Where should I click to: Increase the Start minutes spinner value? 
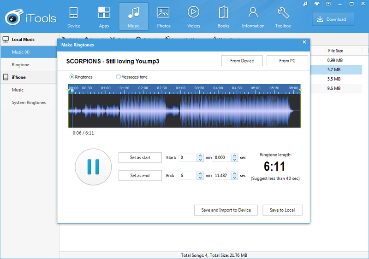200,155
